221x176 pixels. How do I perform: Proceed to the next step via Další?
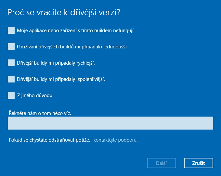pyautogui.click(x=162, y=163)
